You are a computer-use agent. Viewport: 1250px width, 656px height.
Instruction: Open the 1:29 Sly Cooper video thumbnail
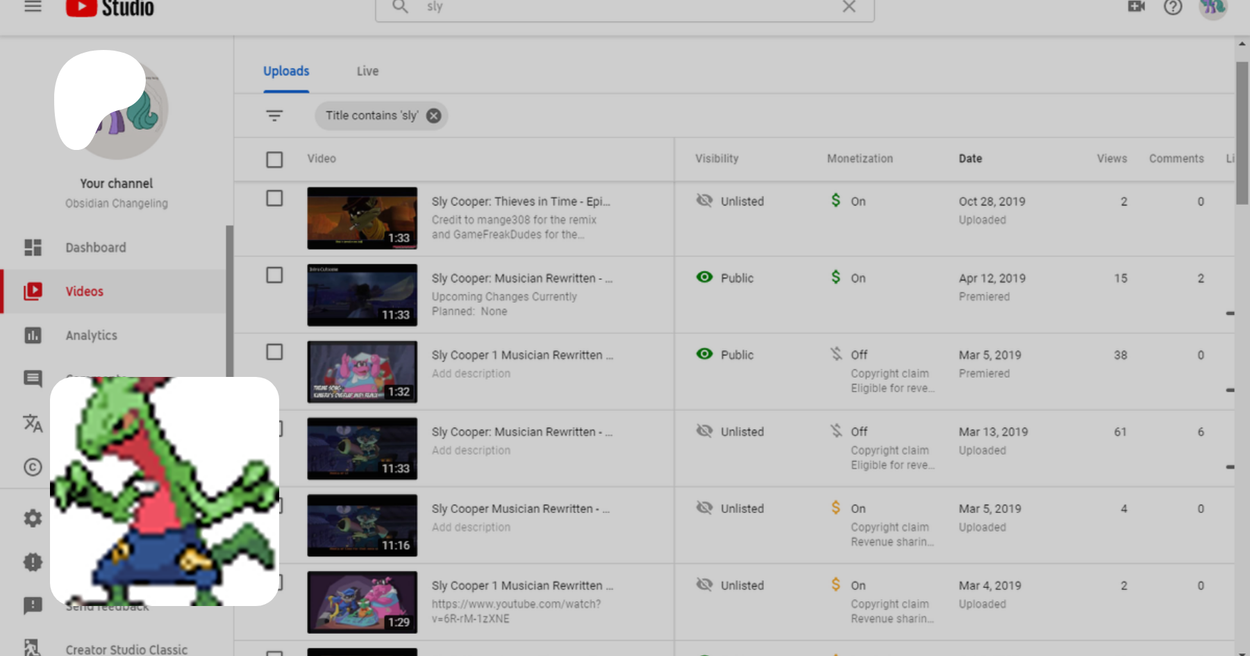pos(362,602)
